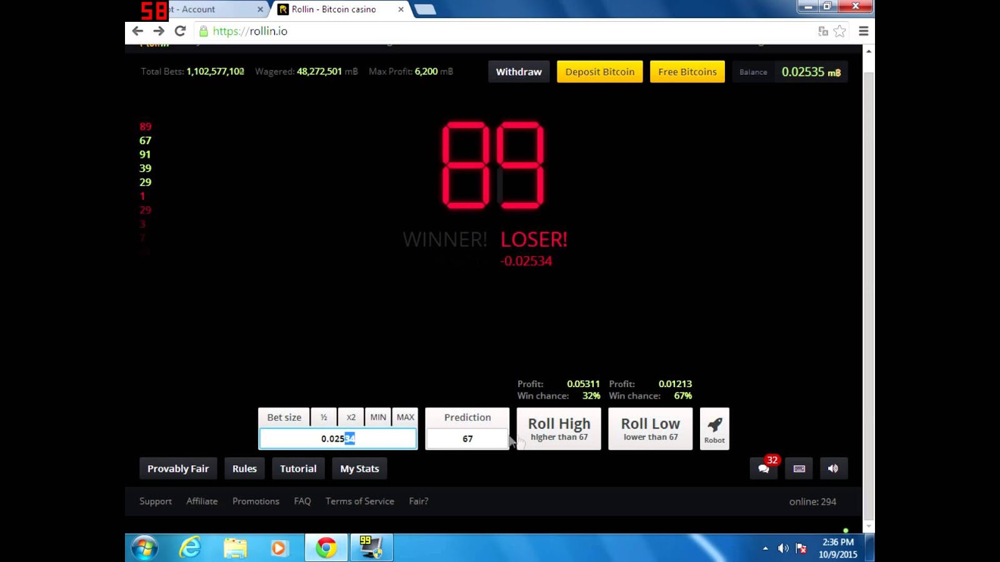This screenshot has height=562, width=1000.
Task: Halve the bet with the ½ button
Action: 324,417
